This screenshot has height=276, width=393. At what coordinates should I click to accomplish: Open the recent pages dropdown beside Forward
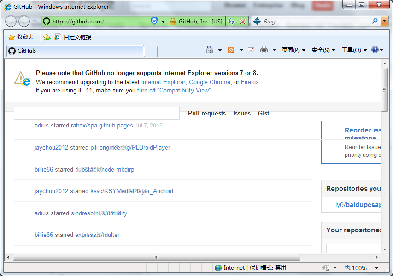[x=35, y=22]
